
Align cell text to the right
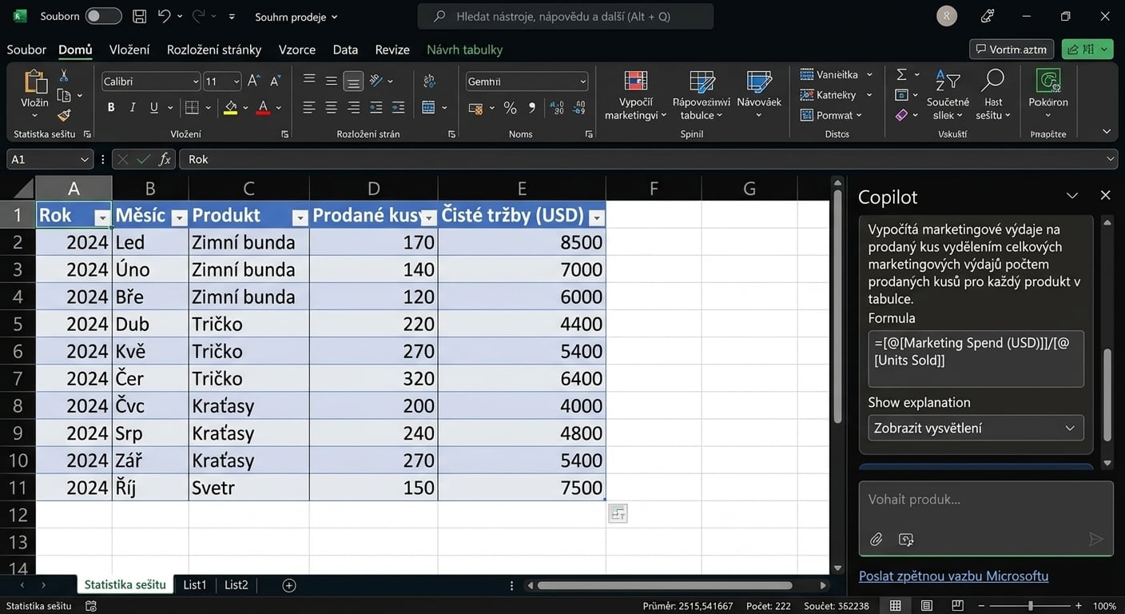point(353,107)
